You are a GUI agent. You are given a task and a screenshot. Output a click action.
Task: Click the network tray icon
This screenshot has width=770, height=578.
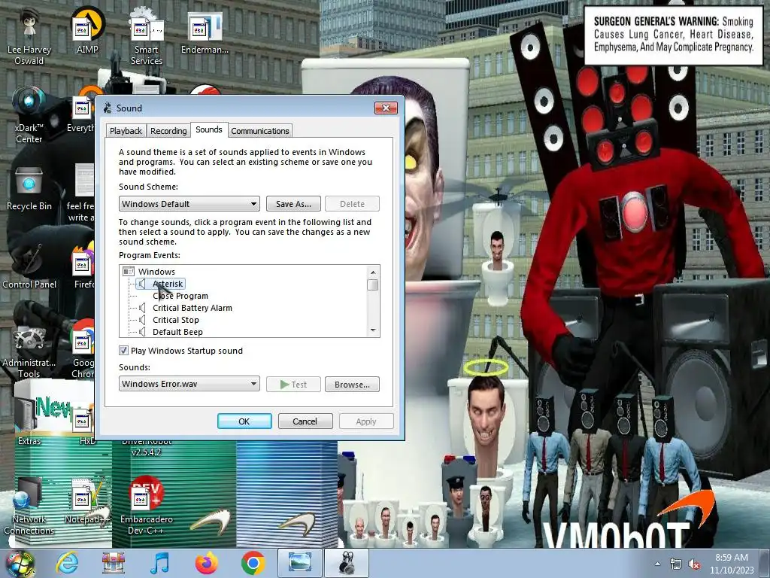click(676, 564)
